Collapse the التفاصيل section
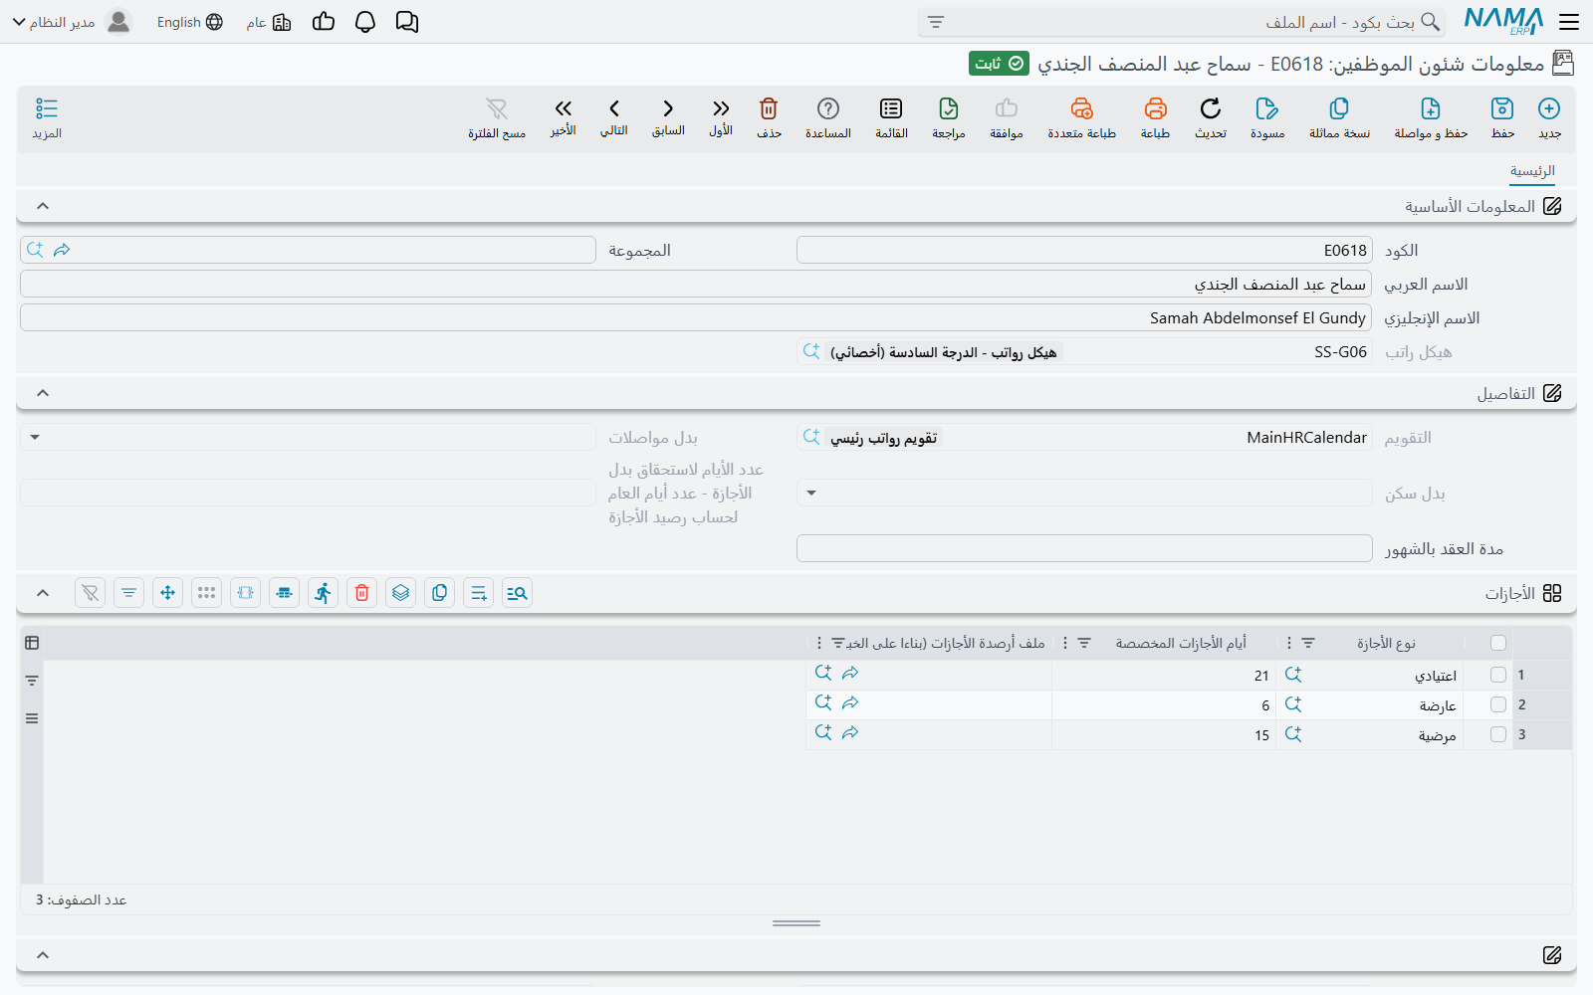The width and height of the screenshot is (1593, 995). point(43,393)
